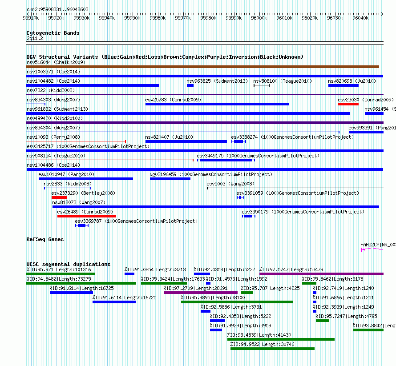
Task: Open the nsv961832 (Sudmant2013) variant label
Action: (57, 109)
